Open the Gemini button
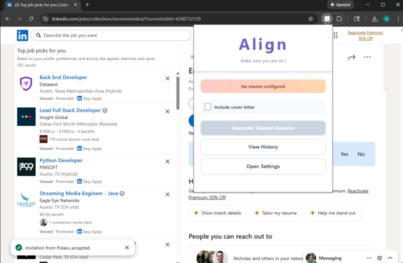 pos(340,4)
